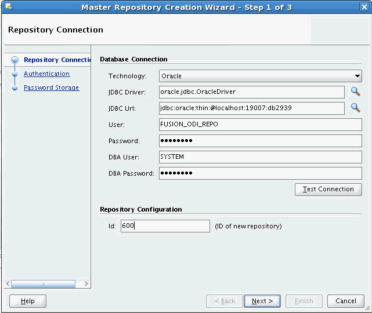Click the 'JDBC Url:' label

point(122,108)
